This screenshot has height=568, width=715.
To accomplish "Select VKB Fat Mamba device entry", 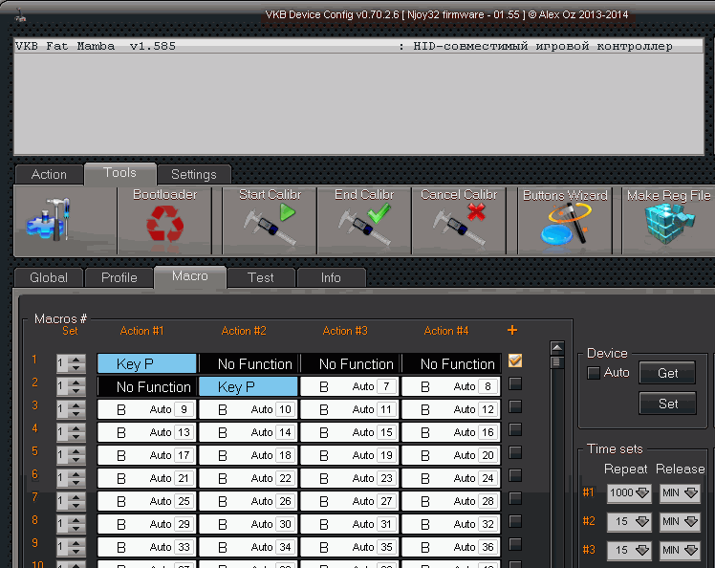I will pos(358,46).
